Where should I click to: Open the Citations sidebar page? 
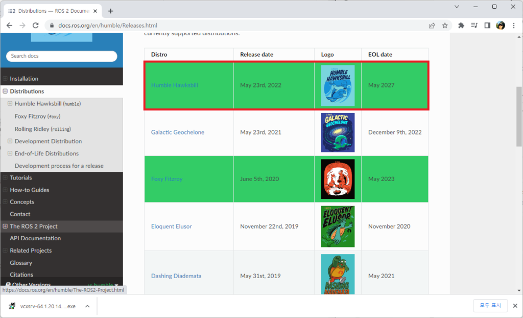pos(21,275)
